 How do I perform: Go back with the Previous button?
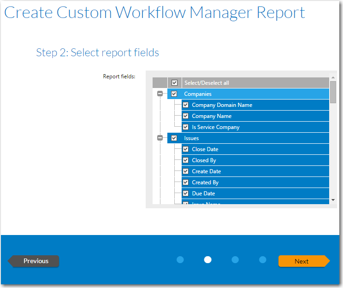pyautogui.click(x=35, y=261)
